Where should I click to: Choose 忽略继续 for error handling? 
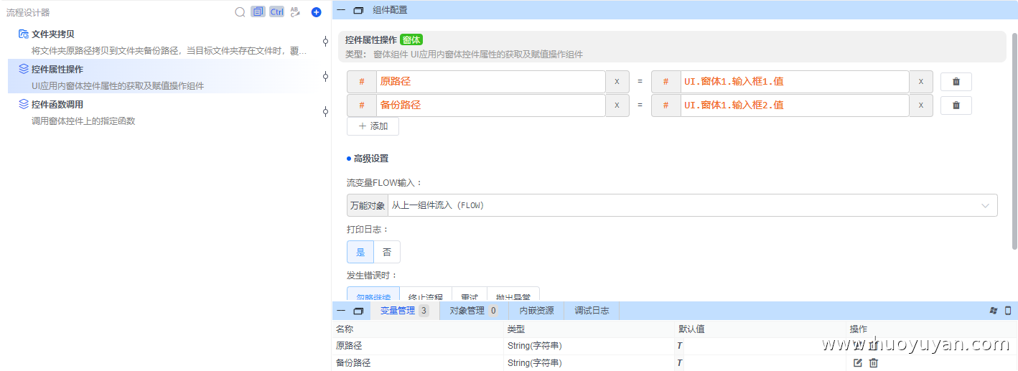pyautogui.click(x=373, y=294)
